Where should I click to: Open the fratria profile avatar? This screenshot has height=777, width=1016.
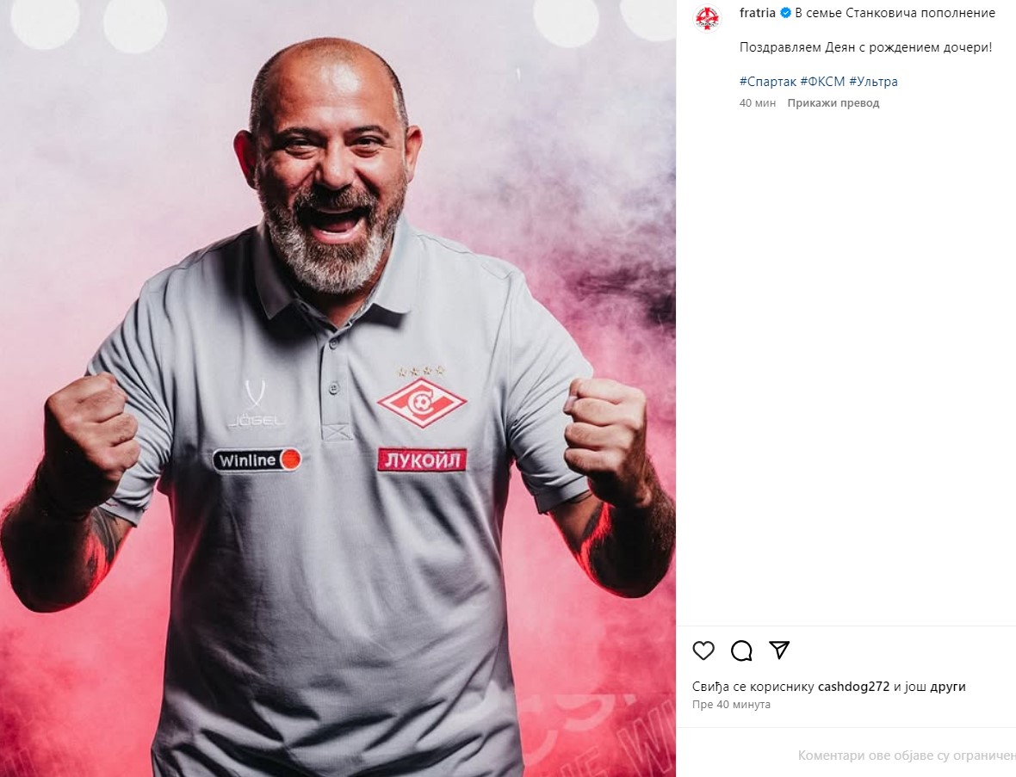(x=708, y=18)
